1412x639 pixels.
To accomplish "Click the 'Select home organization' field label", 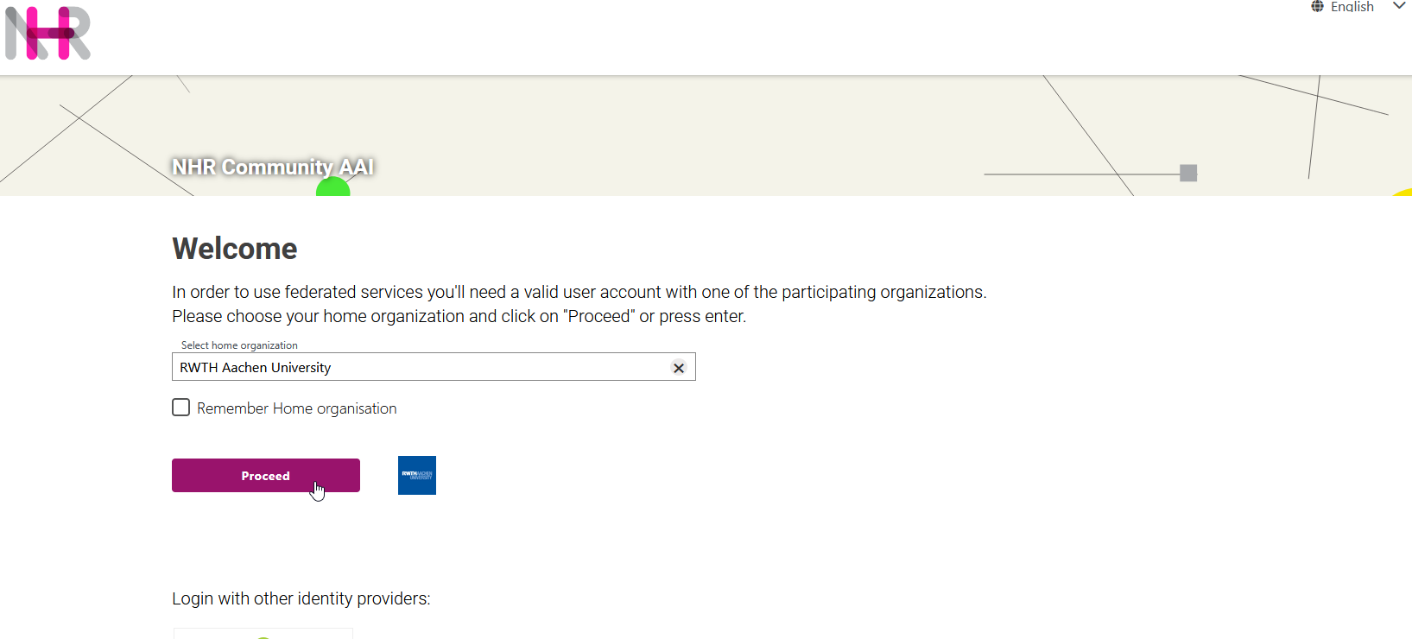I will coord(239,345).
